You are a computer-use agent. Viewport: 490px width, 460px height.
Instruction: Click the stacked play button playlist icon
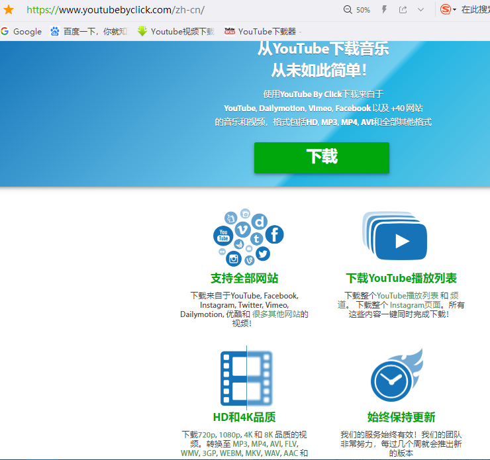coord(395,236)
